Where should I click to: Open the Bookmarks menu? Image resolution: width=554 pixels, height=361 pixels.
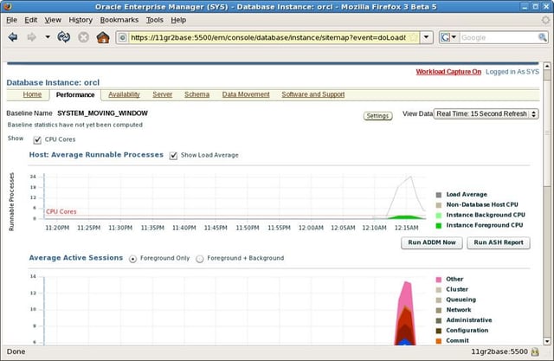[x=119, y=20]
